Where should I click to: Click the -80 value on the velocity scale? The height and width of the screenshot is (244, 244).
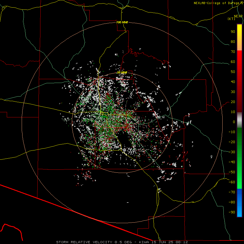[232, 202]
